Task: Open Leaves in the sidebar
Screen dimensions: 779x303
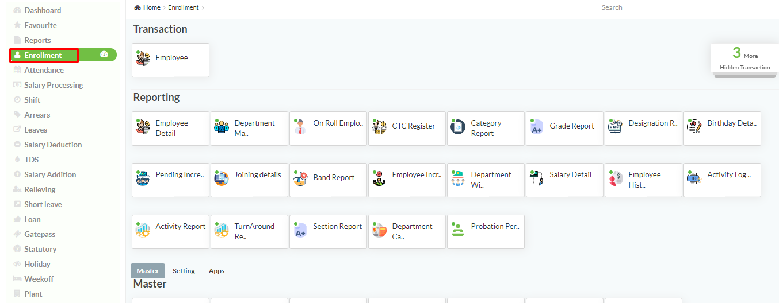Action: coord(36,130)
